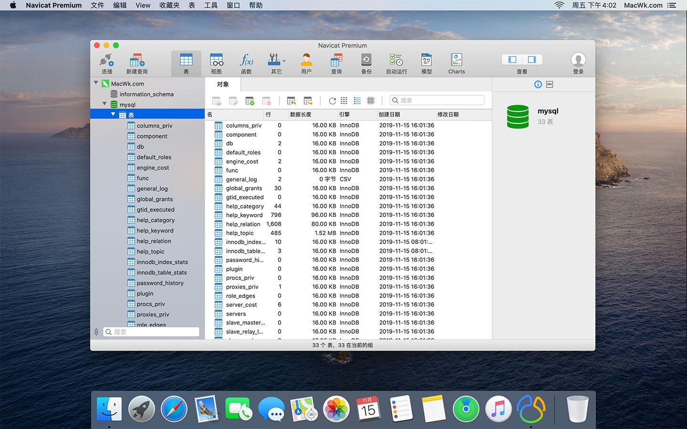
Task: Open the Views (视图) toolbar icon
Action: tap(216, 63)
